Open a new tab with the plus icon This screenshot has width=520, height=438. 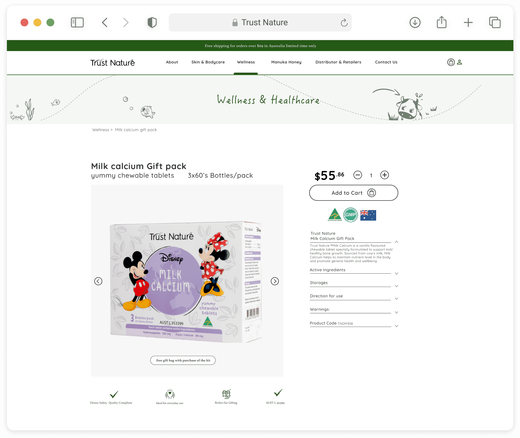coord(468,22)
